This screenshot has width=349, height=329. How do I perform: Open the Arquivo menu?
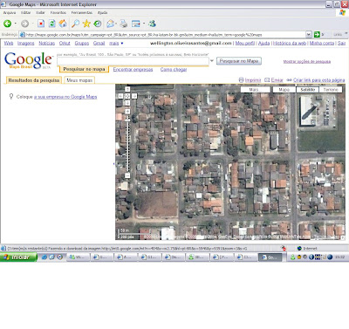coord(10,13)
